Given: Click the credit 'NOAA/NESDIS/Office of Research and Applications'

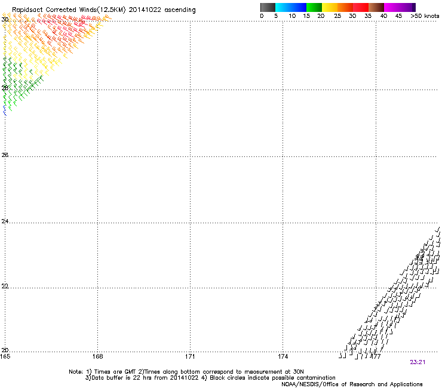Looking at the screenshot, I should 352,384.
